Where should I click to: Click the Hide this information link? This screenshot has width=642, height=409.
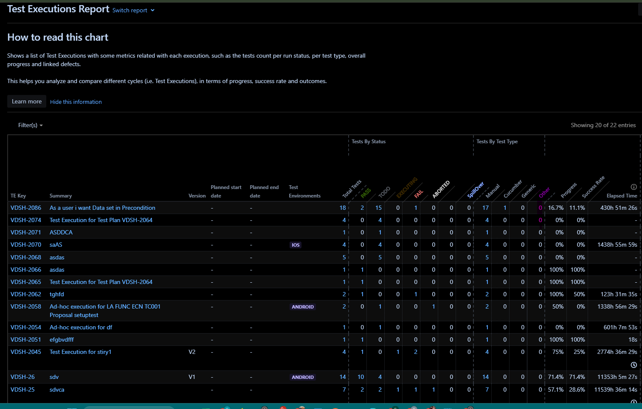[x=76, y=102]
